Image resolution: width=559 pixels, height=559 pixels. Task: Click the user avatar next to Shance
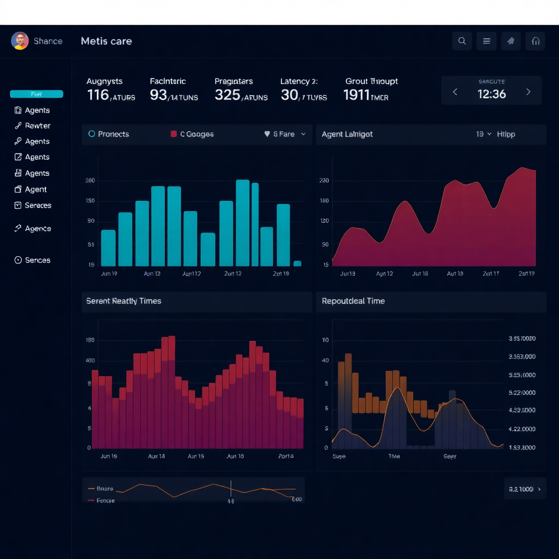point(21,41)
